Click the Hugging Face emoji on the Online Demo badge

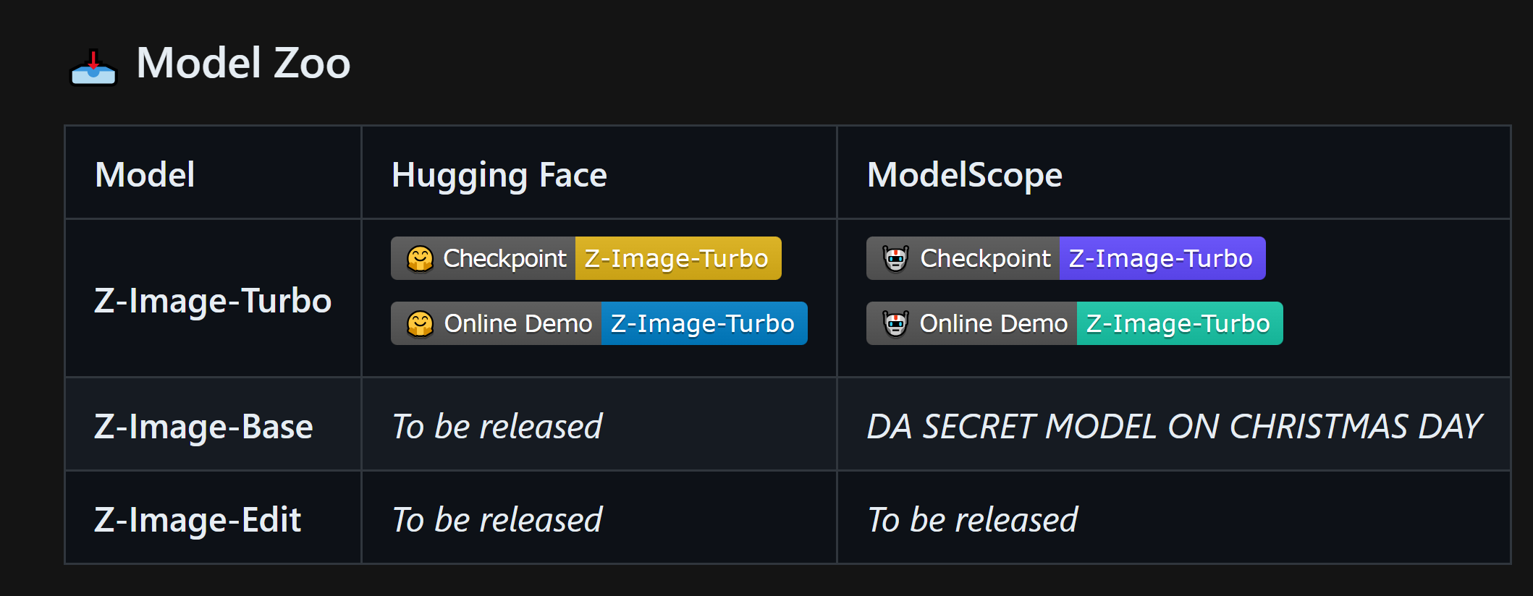click(x=420, y=323)
